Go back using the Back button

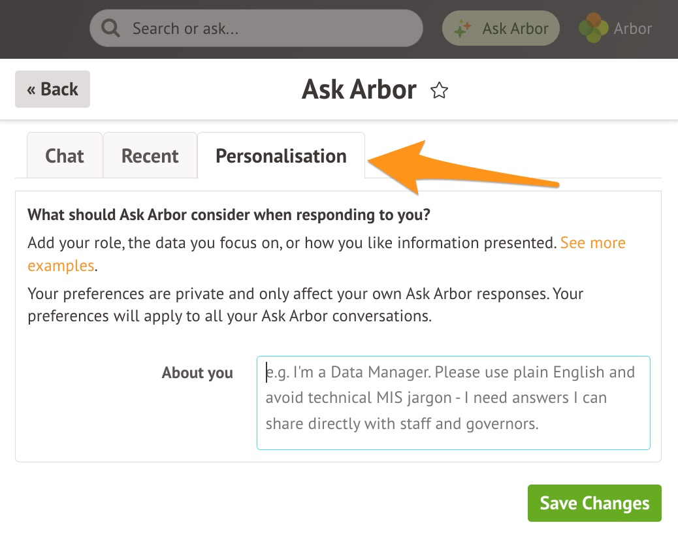(x=52, y=89)
